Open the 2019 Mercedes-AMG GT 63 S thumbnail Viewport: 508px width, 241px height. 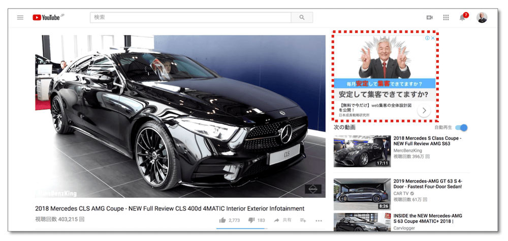(x=362, y=194)
